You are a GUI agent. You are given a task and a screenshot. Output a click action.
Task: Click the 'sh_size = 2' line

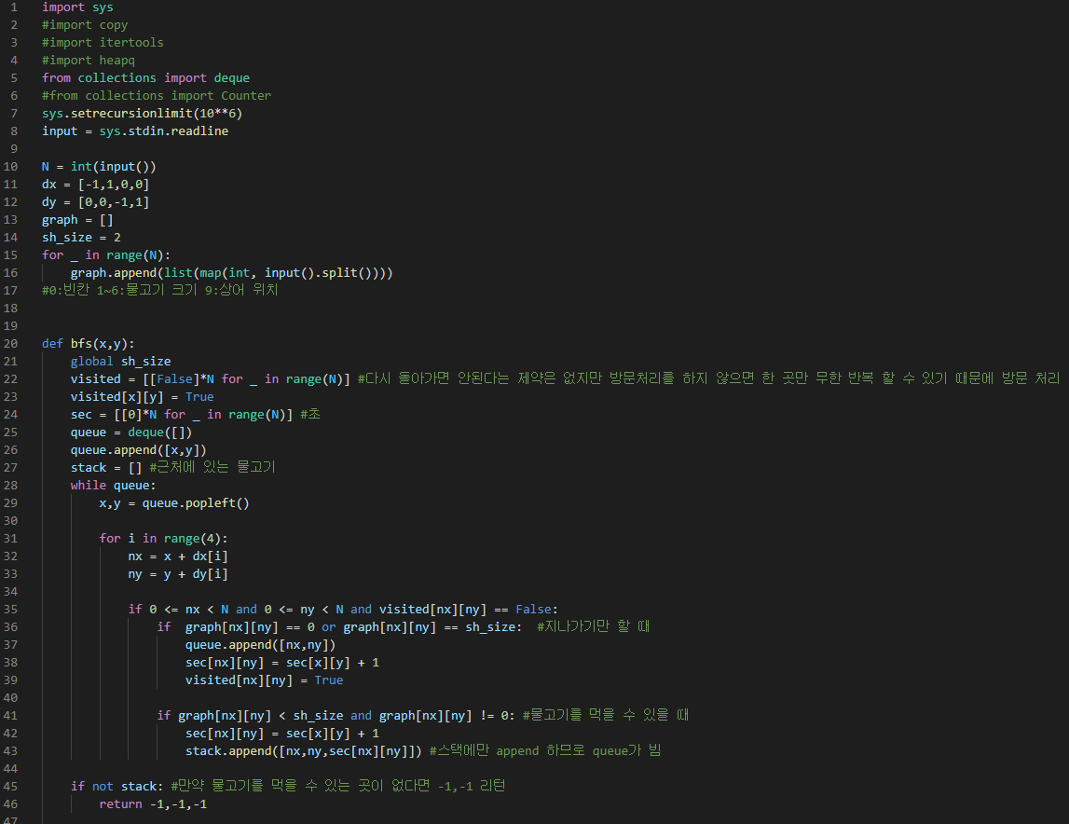click(81, 238)
